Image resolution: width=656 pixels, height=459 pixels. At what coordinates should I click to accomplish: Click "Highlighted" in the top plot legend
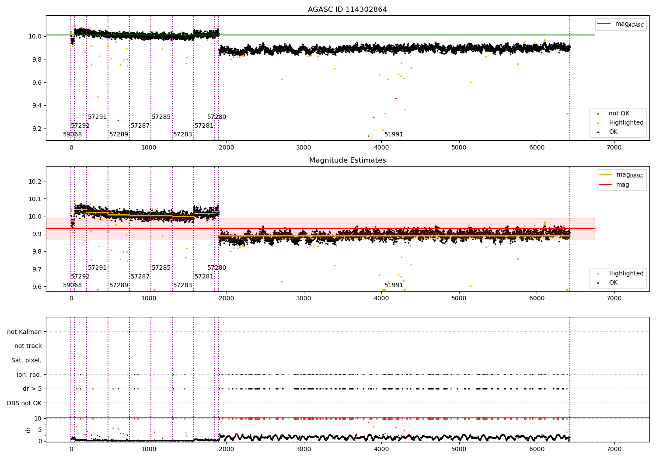(x=620, y=123)
